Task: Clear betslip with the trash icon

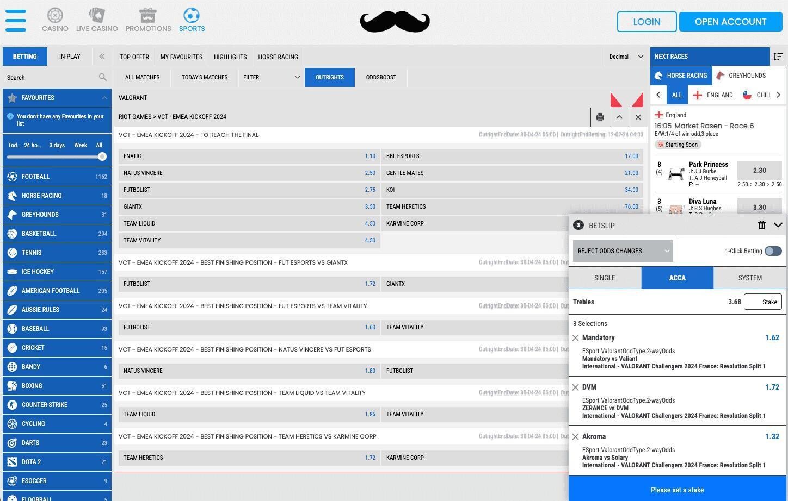Action: 761,225
